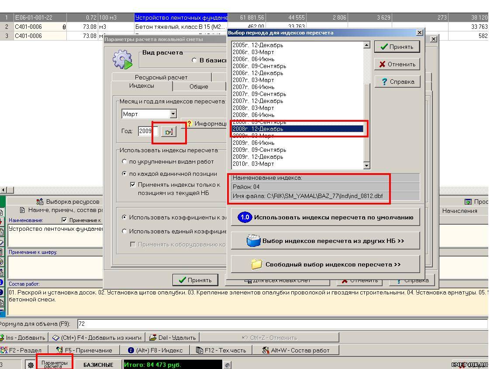490x369 pixels.
Task: Click БАЗИСНЫЕ status label
Action: (98, 365)
